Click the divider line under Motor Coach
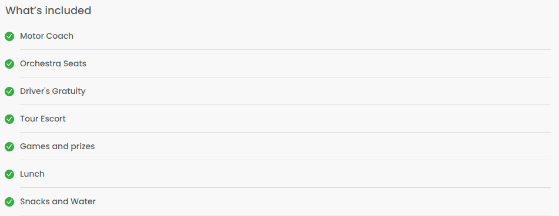This screenshot has width=559, height=216. [285, 49]
